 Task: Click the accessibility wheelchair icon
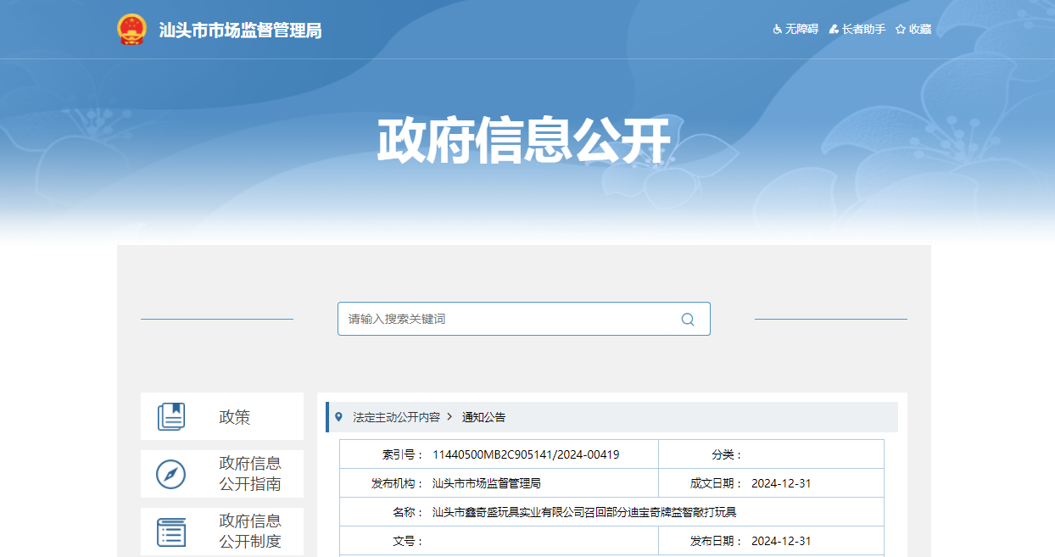coord(777,30)
